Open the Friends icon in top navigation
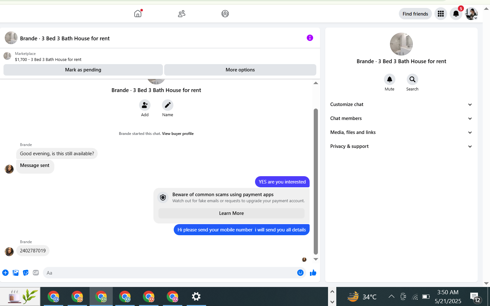The image size is (490, 306). (x=182, y=14)
